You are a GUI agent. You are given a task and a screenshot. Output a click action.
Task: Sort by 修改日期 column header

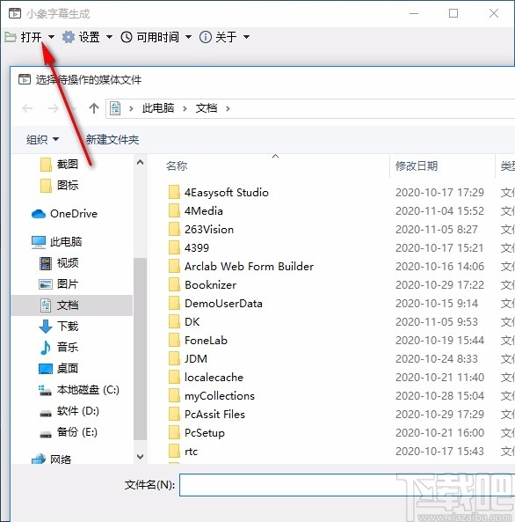[417, 165]
